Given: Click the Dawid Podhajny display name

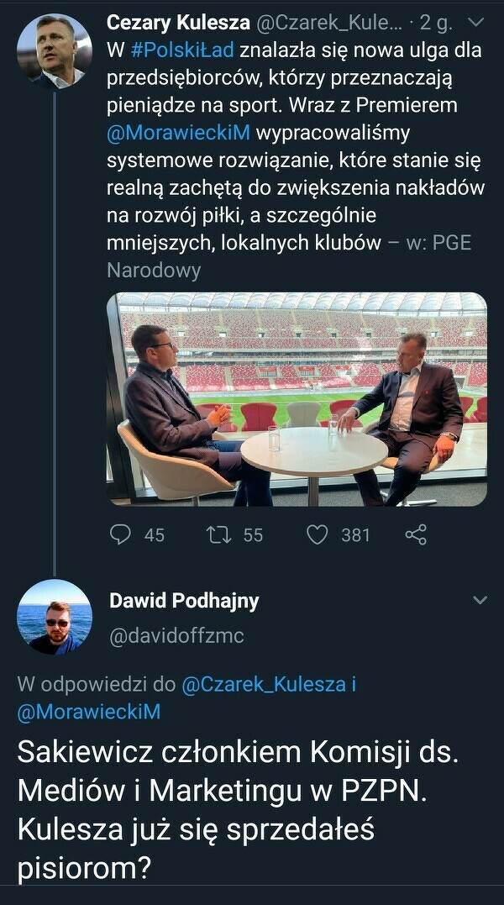Looking at the screenshot, I should click(x=184, y=601).
